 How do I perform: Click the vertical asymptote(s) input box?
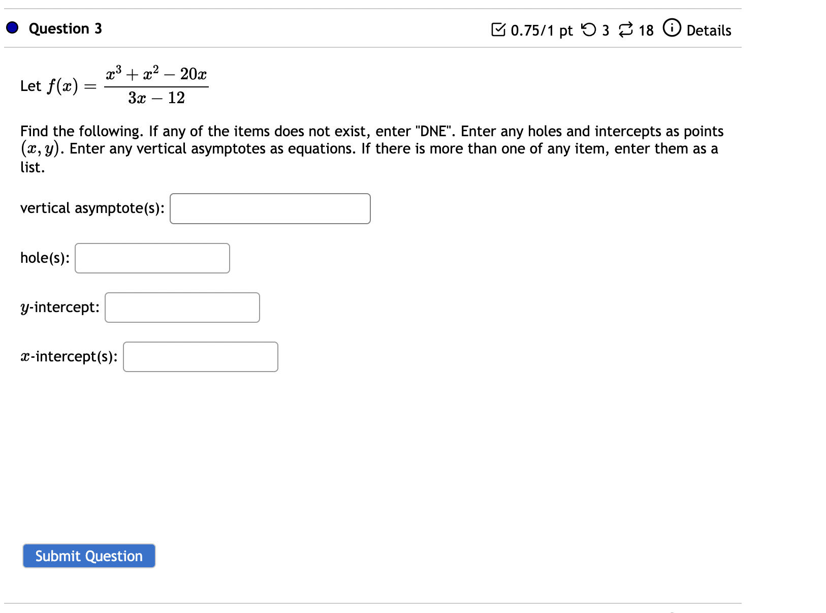pos(270,208)
